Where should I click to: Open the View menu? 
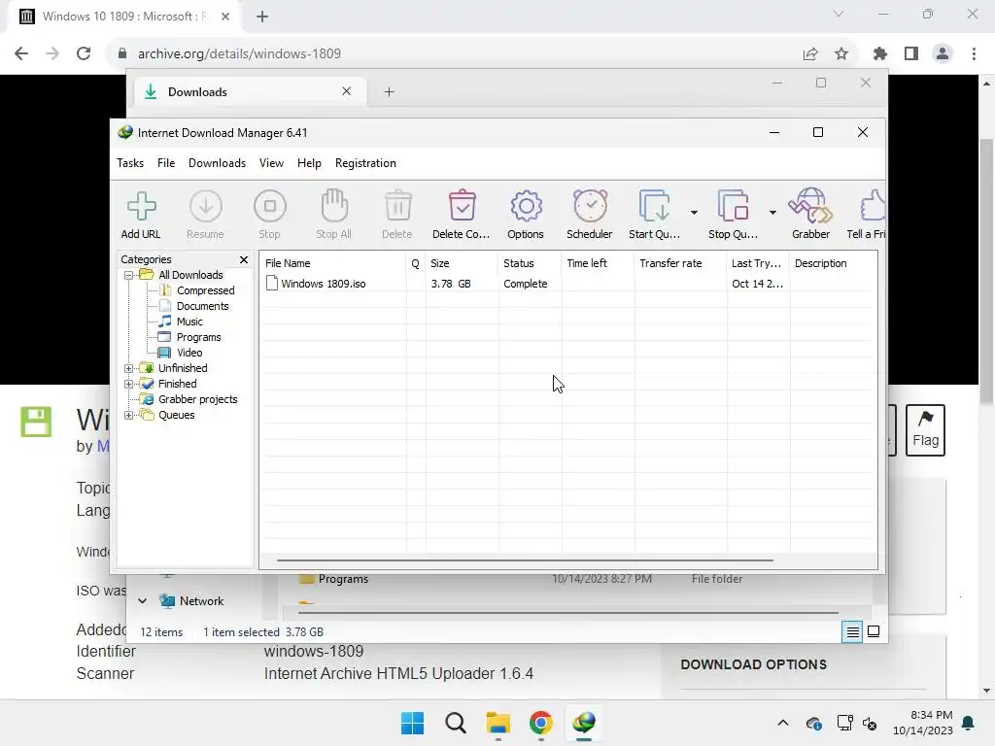click(272, 163)
